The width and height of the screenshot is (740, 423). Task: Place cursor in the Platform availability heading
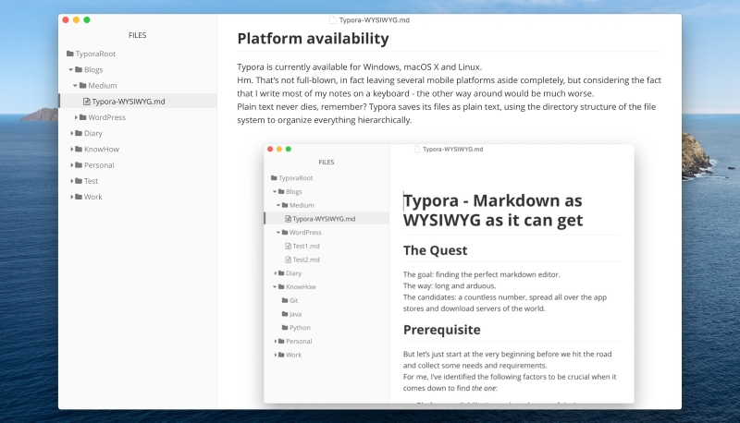pyautogui.click(x=313, y=39)
